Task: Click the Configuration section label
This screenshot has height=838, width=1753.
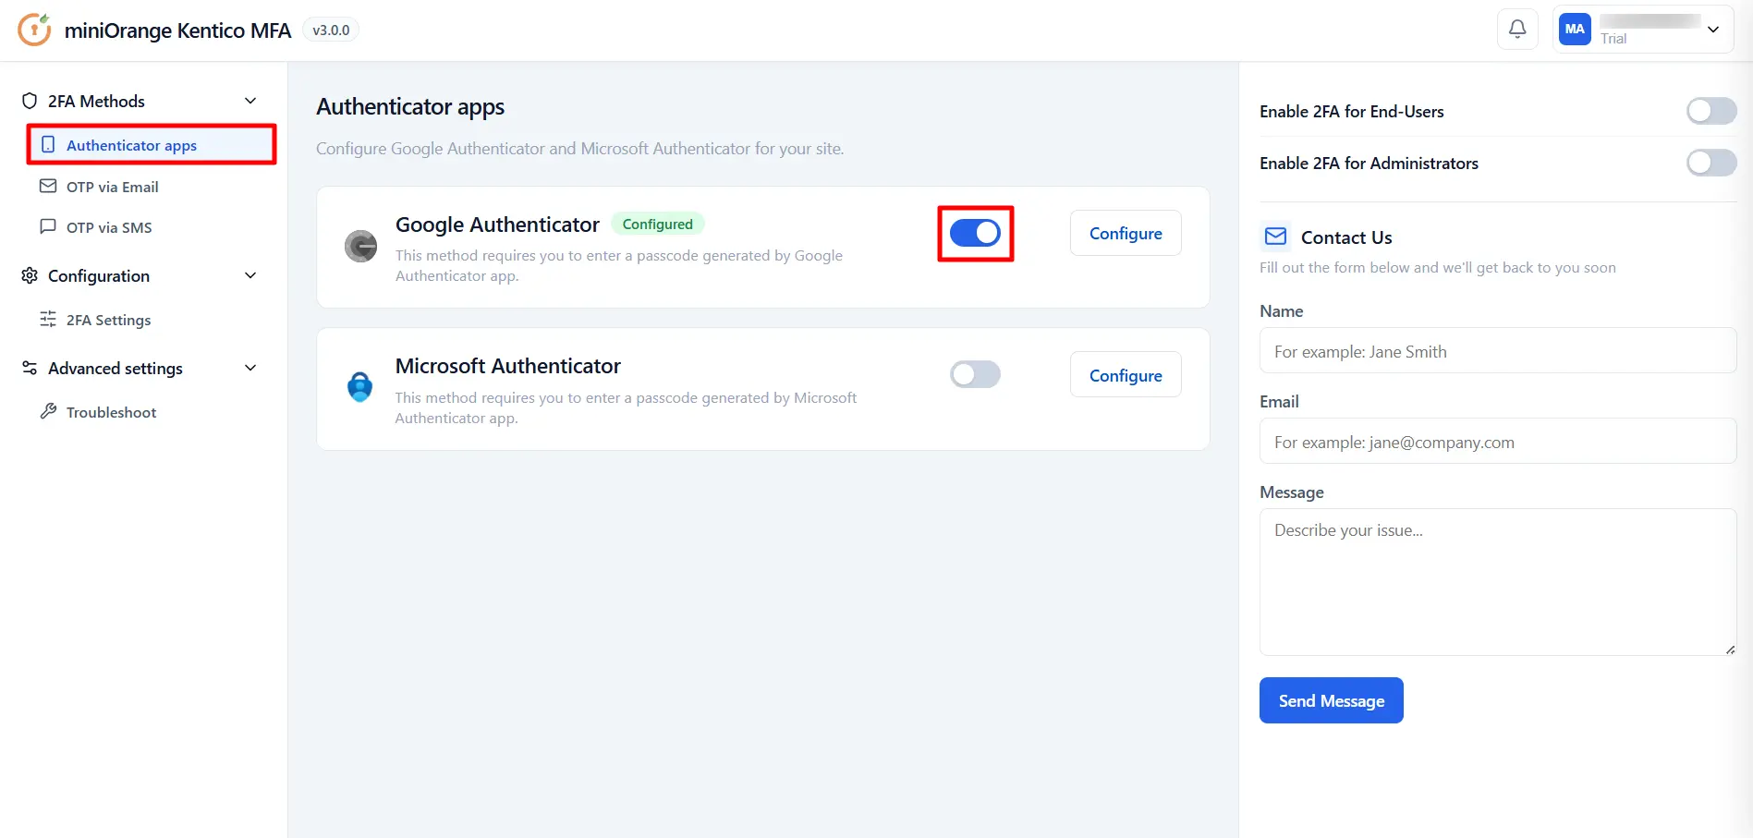Action: tap(99, 275)
